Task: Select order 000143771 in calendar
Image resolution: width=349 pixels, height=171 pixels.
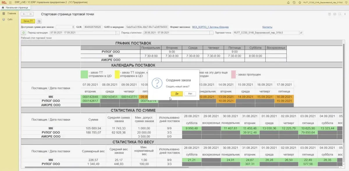Action: coord(129,97)
